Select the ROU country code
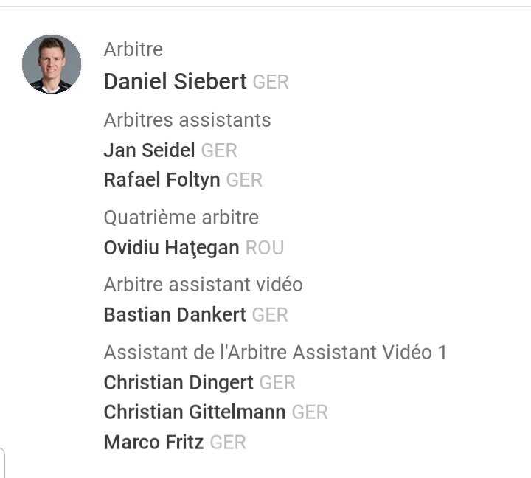Image resolution: width=531 pixels, height=478 pixels. (x=264, y=248)
